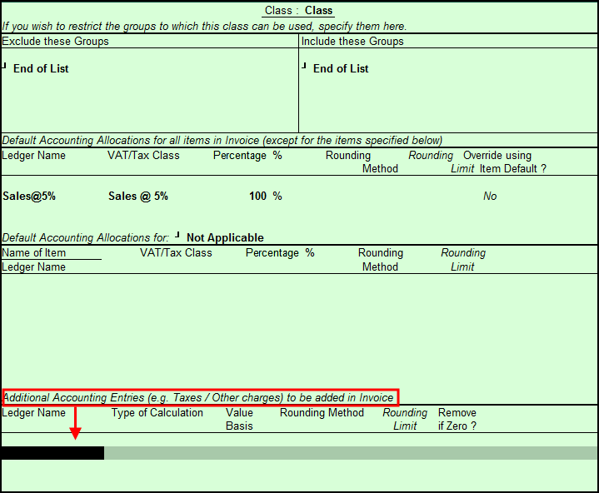Select End of List under Include these Groups
The width and height of the screenshot is (599, 493).
(x=341, y=68)
